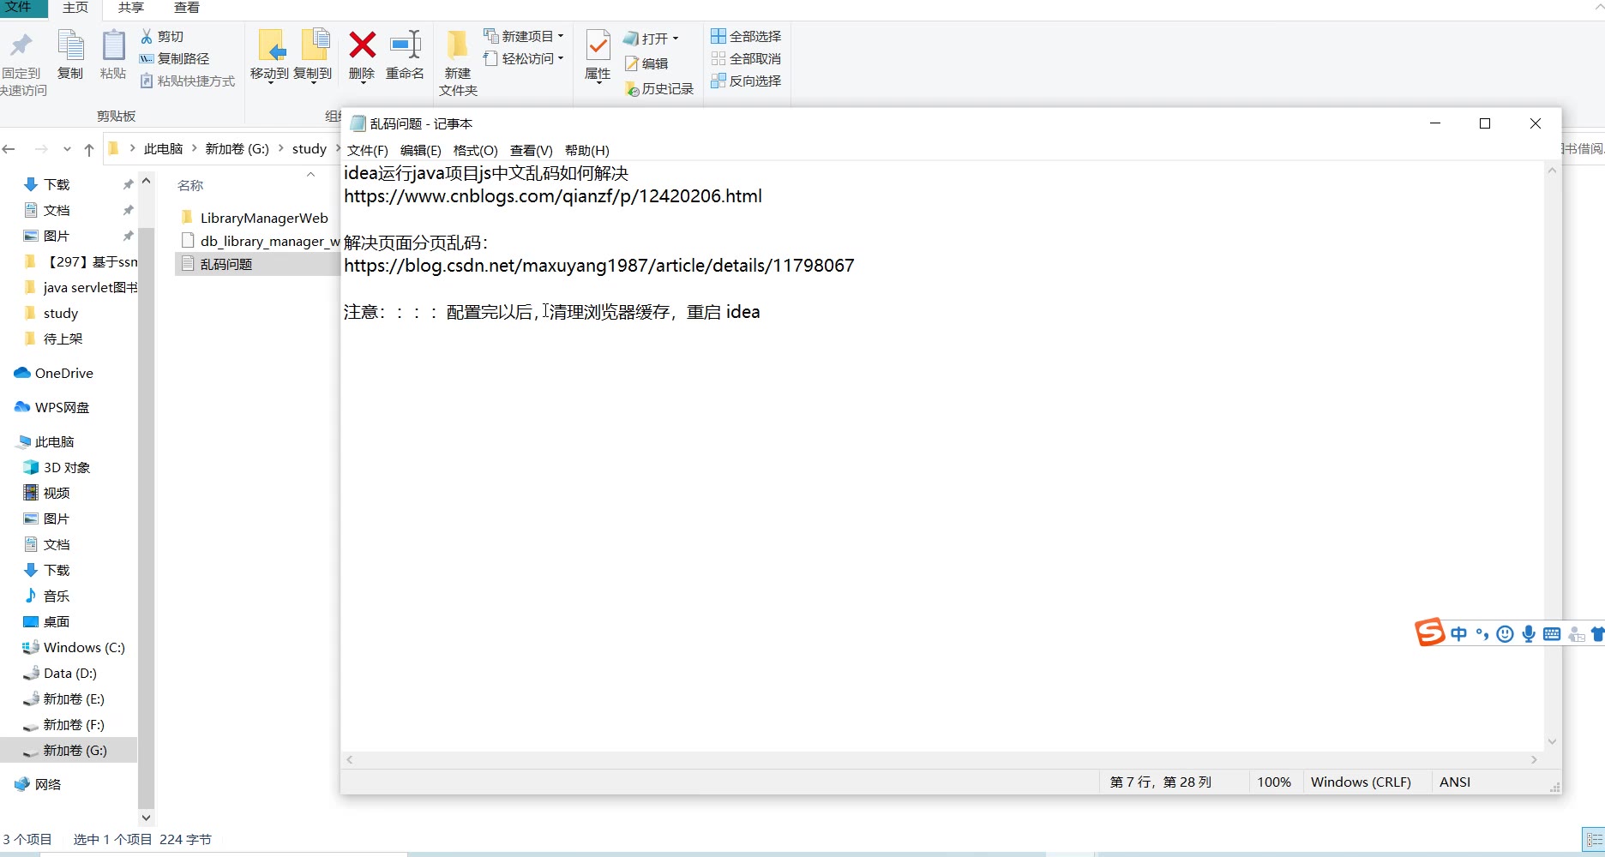Viewport: 1605px width, 857px height.
Task: Open the File (文件) ribbon tab
Action: 19,7
